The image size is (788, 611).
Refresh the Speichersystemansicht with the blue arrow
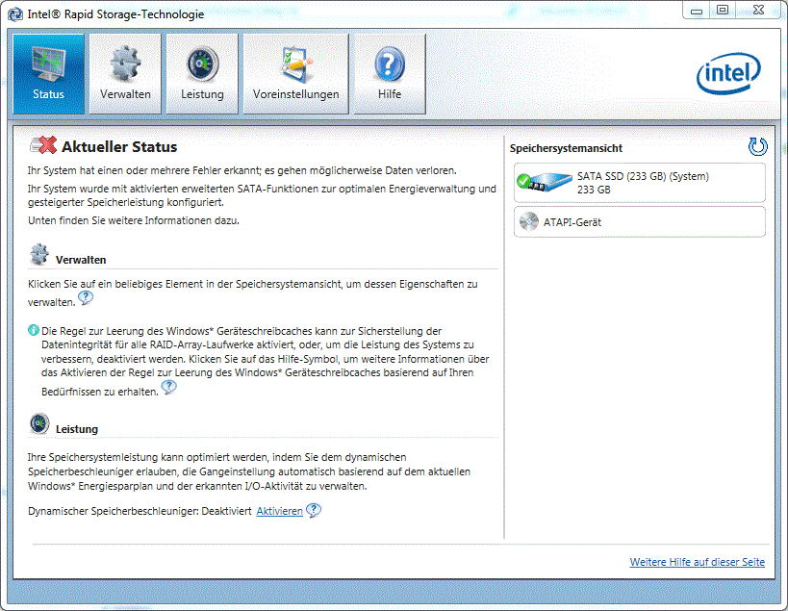click(758, 146)
